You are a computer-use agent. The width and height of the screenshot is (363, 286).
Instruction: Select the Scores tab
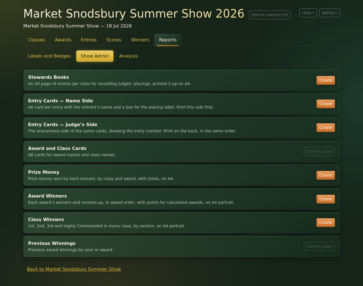pyautogui.click(x=114, y=40)
